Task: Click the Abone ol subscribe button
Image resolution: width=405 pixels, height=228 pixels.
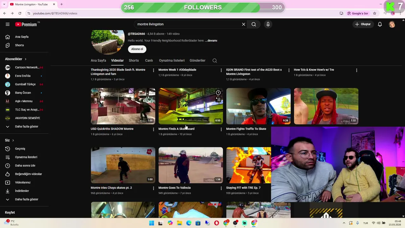Action: point(137,49)
